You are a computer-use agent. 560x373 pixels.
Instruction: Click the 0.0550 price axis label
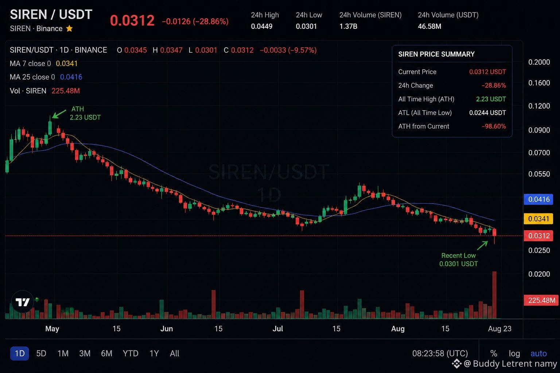[x=539, y=174]
